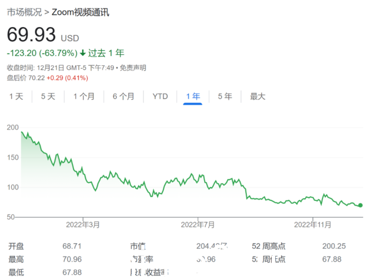
Task: Click the 最高 value 70.96
Action: coord(72,259)
